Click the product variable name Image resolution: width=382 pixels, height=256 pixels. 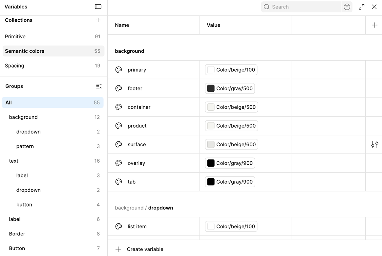(x=137, y=126)
